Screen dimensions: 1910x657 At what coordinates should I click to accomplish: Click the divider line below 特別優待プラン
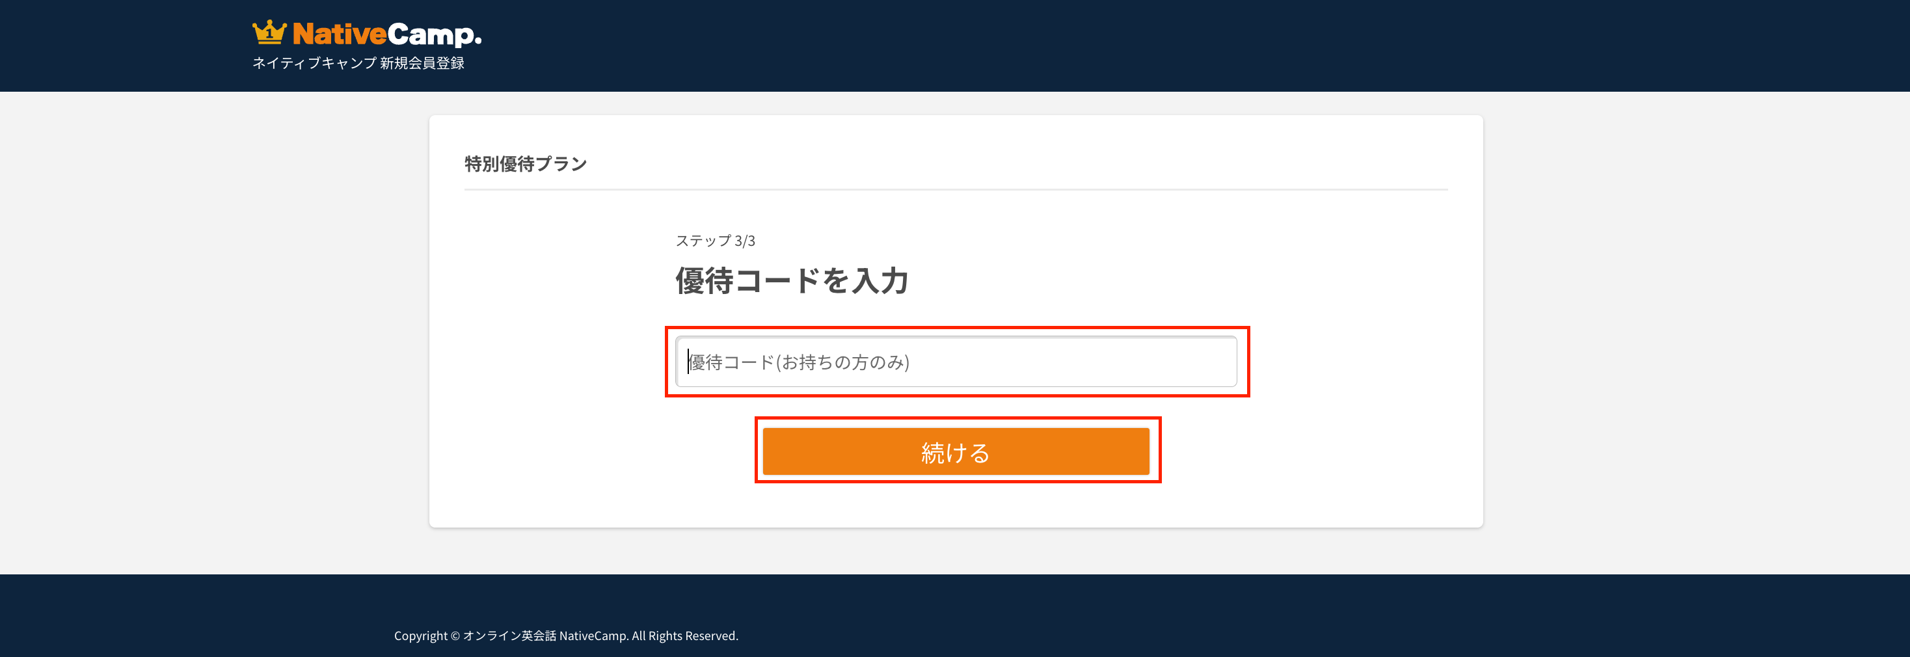pyautogui.click(x=955, y=190)
